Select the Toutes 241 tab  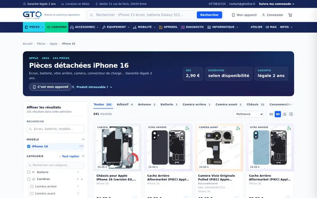[x=103, y=105]
